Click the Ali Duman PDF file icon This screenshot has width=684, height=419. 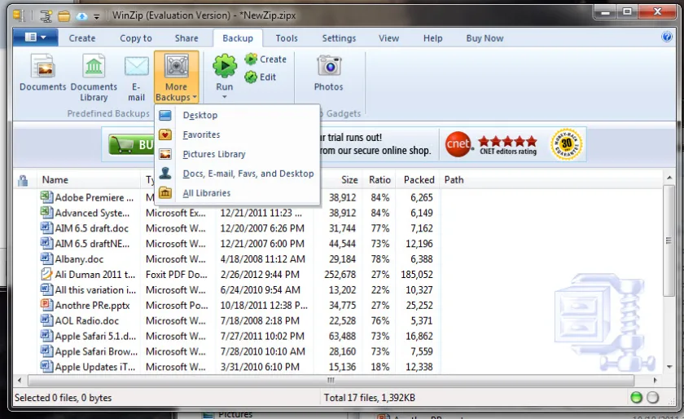point(46,274)
